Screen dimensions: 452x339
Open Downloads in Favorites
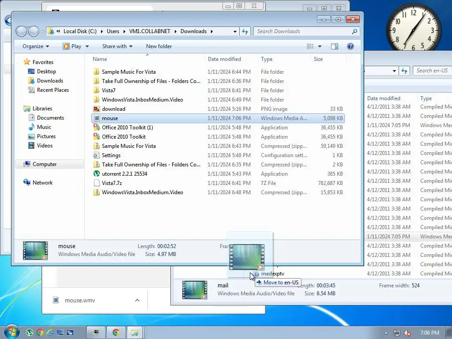50,81
